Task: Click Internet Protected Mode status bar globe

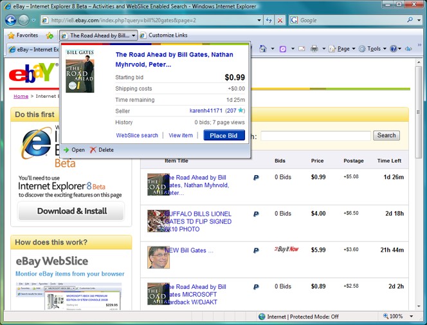Action: (x=262, y=317)
